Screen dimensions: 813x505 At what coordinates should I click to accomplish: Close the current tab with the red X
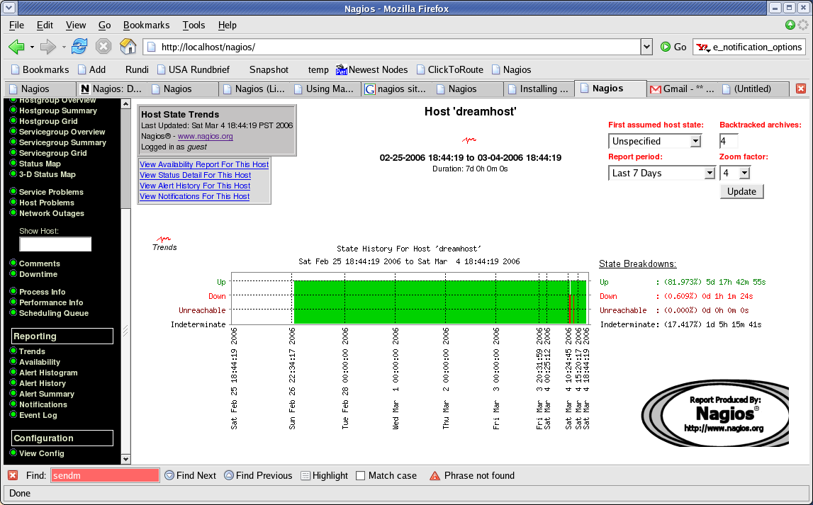[x=801, y=89]
